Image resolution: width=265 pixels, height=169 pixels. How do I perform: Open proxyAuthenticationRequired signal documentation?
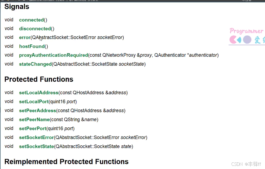tap(54, 55)
